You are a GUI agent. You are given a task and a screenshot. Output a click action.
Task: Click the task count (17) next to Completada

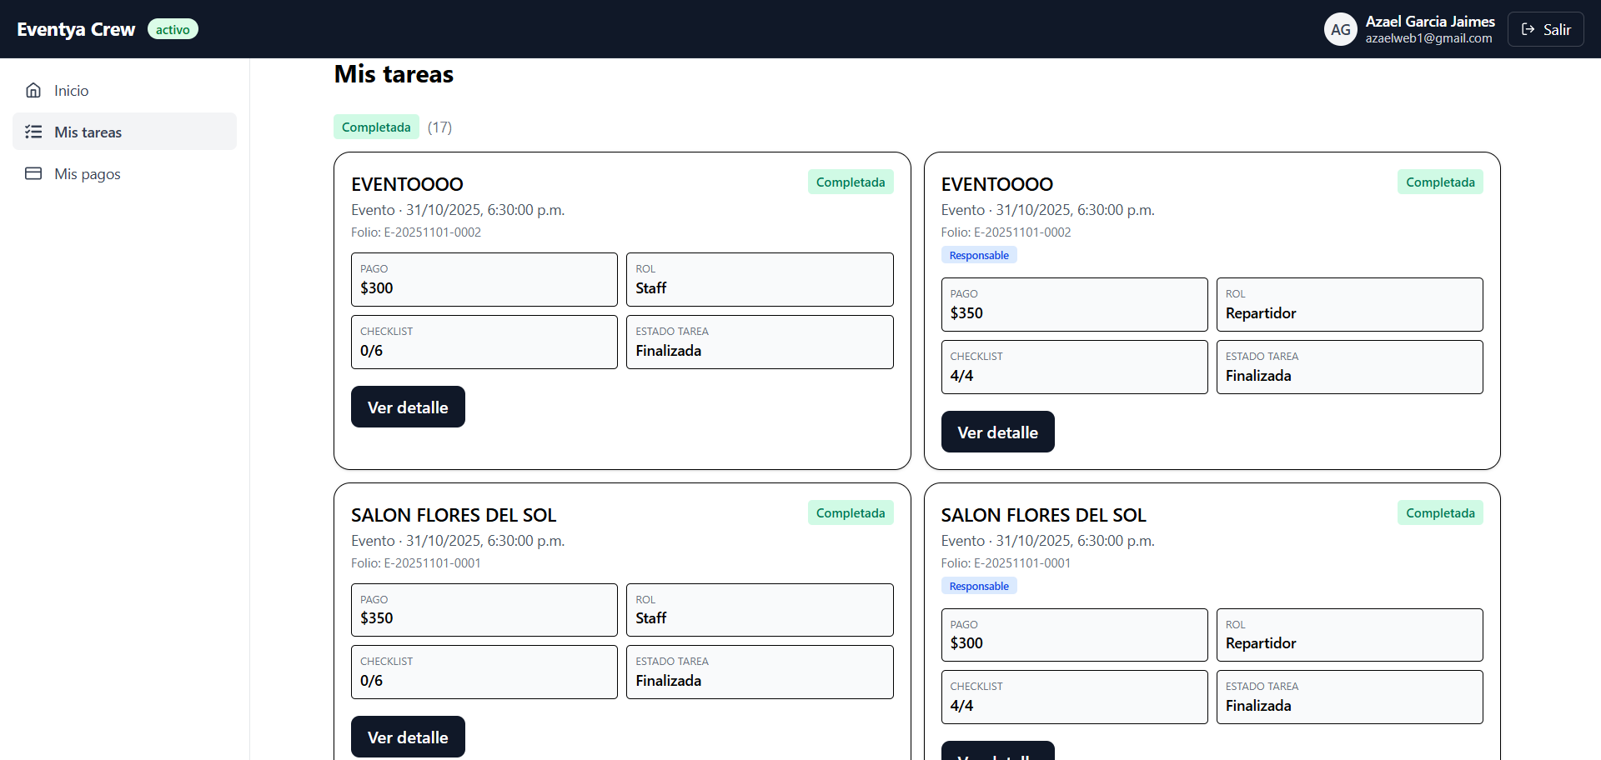pyautogui.click(x=439, y=127)
